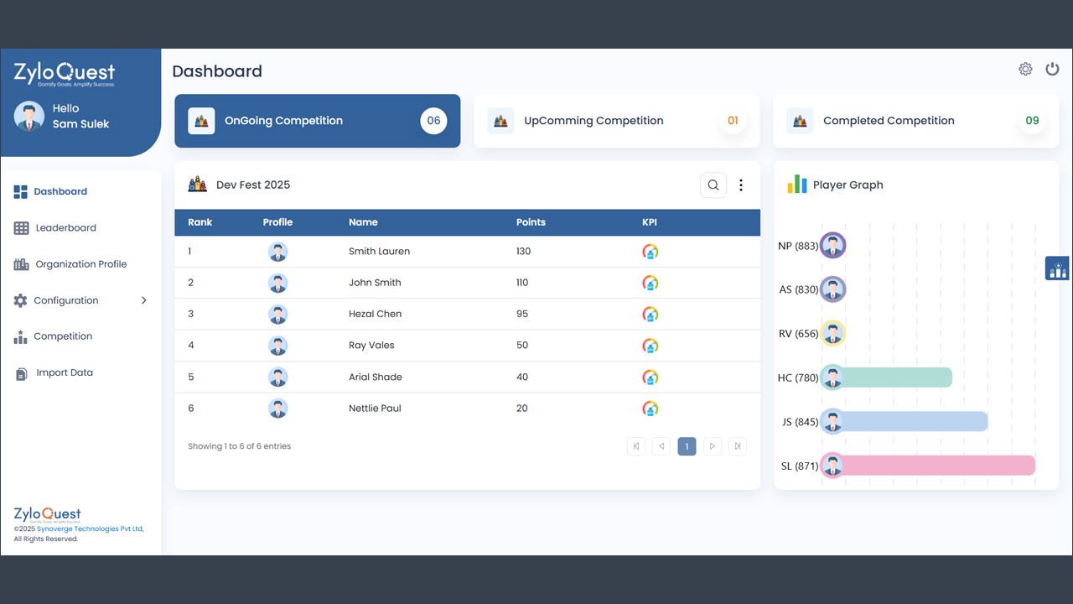Viewport: 1073px width, 604px height.
Task: Switch to Completed Competition card
Action: [916, 121]
